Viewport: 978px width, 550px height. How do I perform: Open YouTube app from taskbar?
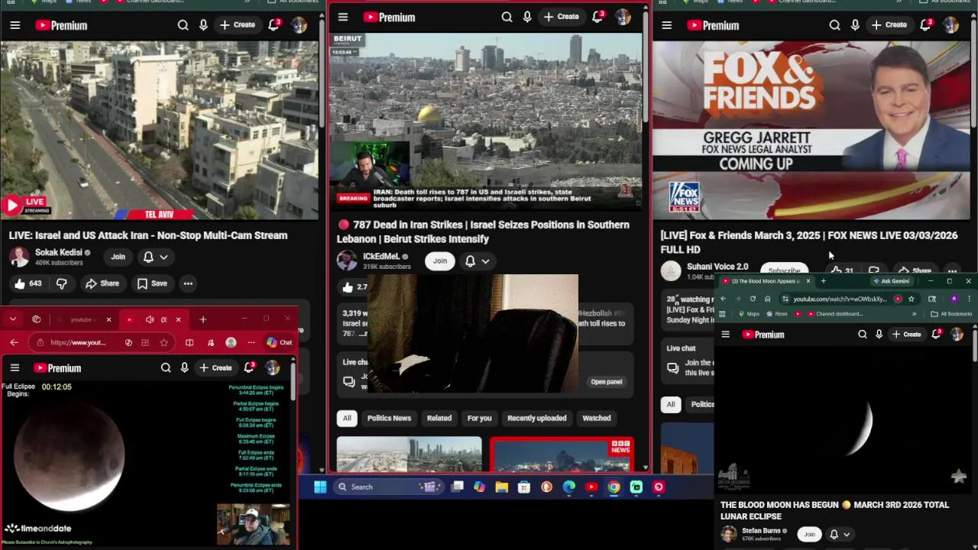coord(591,487)
